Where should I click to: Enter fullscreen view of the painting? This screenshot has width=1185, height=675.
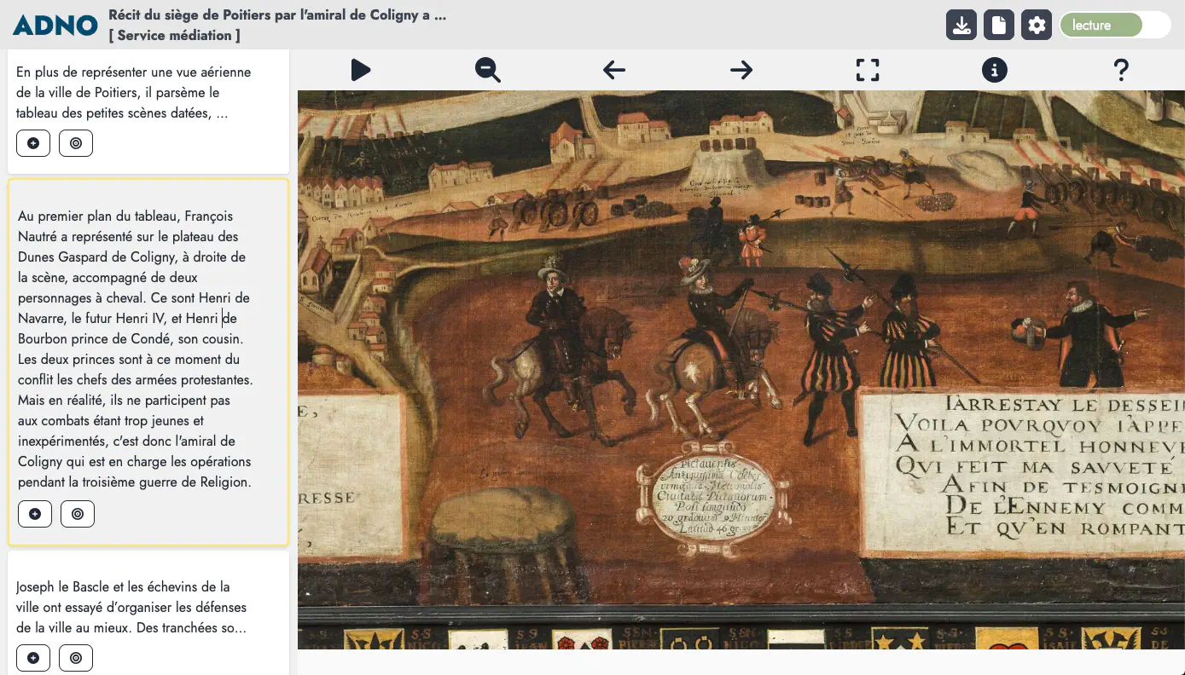868,70
